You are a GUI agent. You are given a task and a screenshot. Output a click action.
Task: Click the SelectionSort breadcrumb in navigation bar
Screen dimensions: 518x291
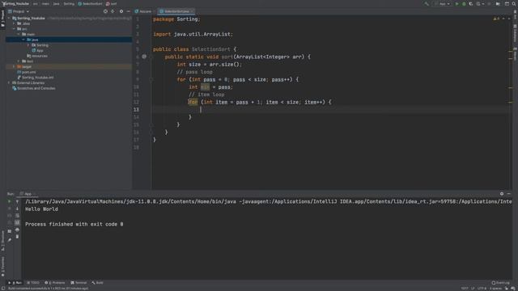click(x=90, y=4)
